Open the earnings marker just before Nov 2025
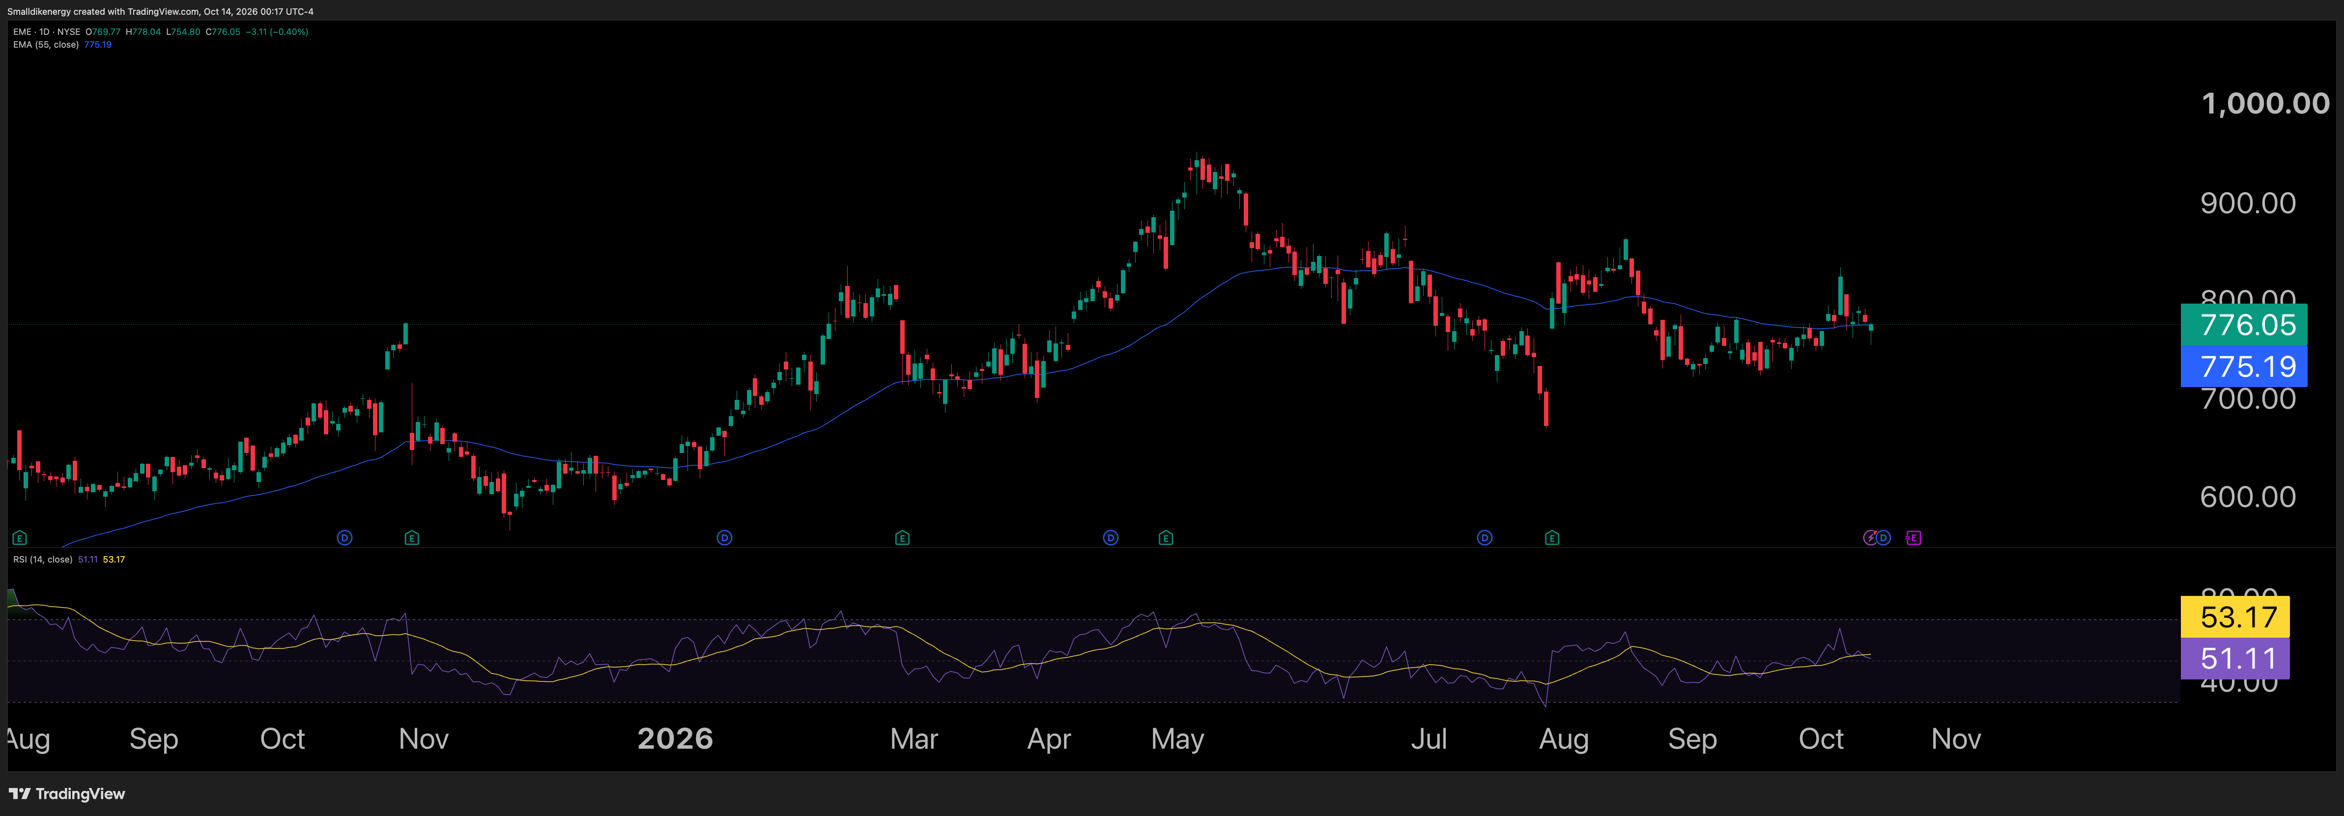 pos(412,537)
